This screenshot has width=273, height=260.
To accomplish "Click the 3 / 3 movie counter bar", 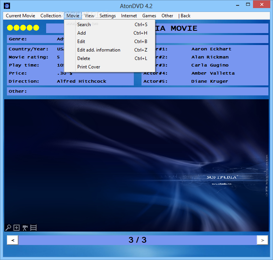I will coord(138,240).
